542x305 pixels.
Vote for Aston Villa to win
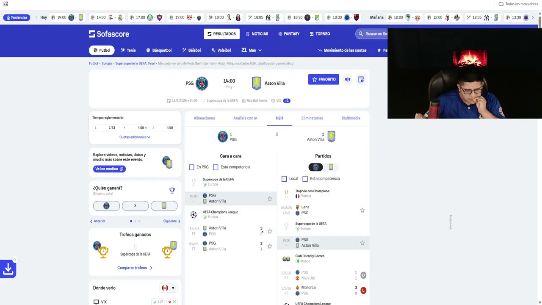pos(164,206)
